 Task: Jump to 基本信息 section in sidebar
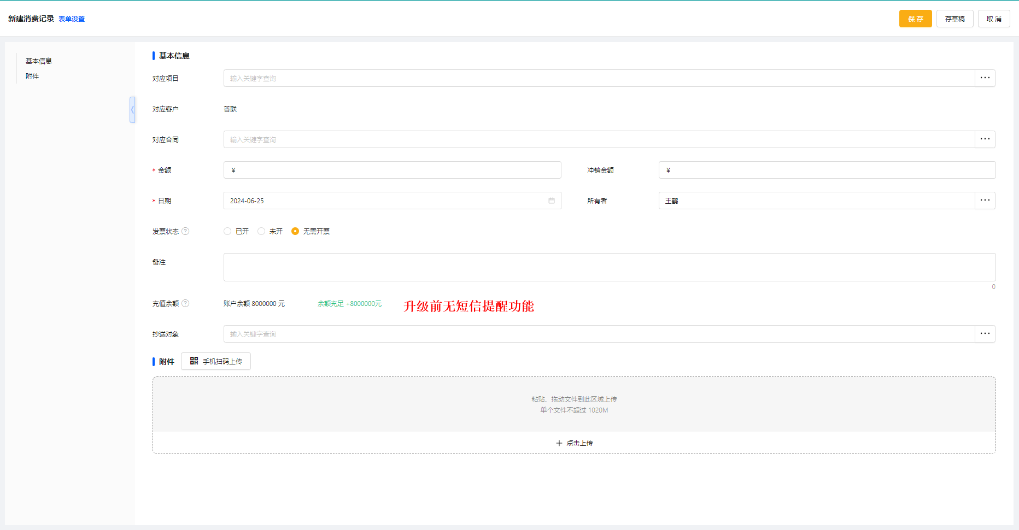tap(39, 61)
